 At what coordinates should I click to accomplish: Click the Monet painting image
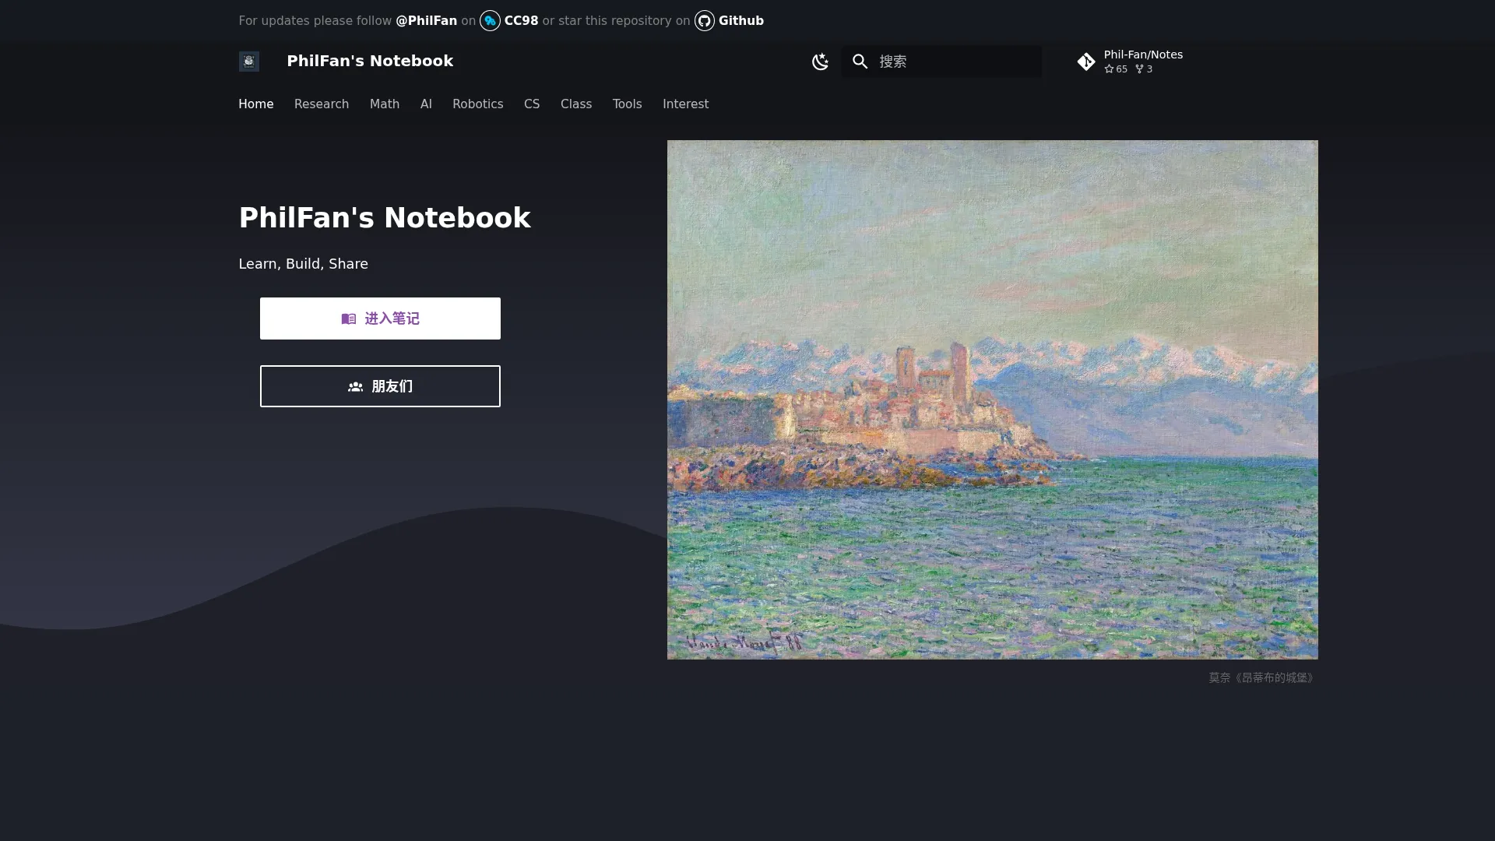tap(992, 399)
